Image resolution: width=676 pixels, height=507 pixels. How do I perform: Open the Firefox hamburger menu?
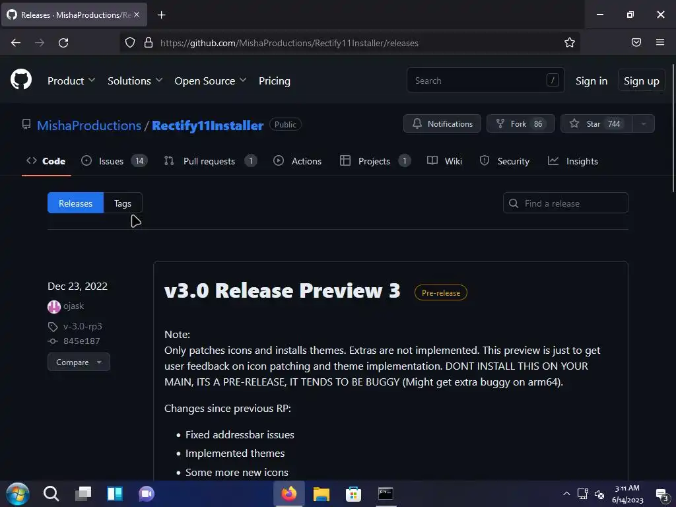(660, 42)
